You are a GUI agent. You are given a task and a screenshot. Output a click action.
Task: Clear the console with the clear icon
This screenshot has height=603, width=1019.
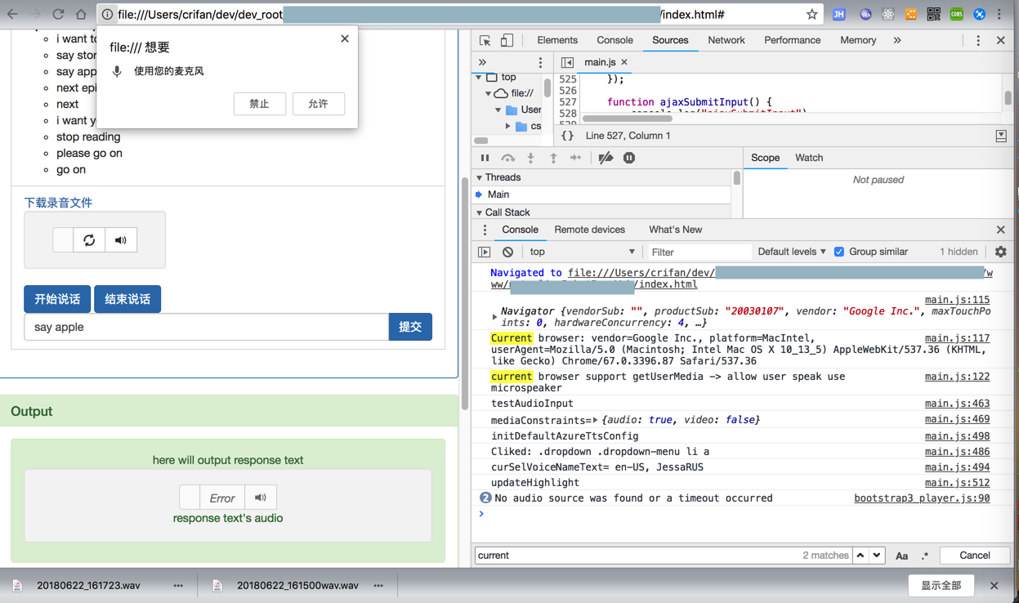click(x=508, y=252)
